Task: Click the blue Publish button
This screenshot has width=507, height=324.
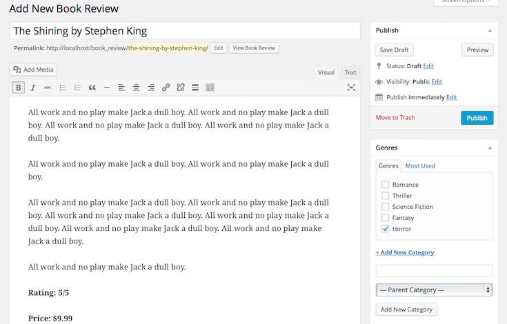Action: coord(477,118)
